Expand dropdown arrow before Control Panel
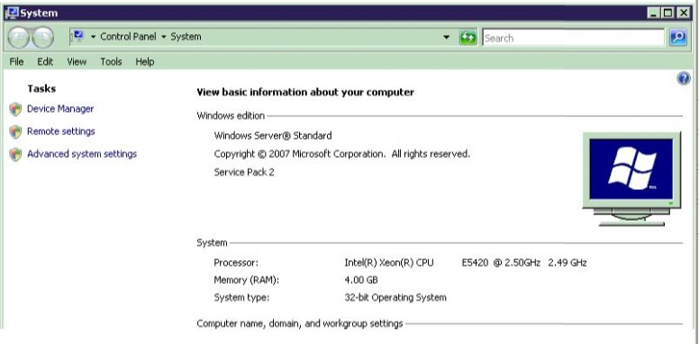 93,37
